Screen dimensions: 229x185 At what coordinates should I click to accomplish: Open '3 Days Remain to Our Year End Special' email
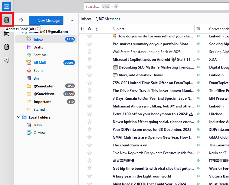click(x=153, y=98)
